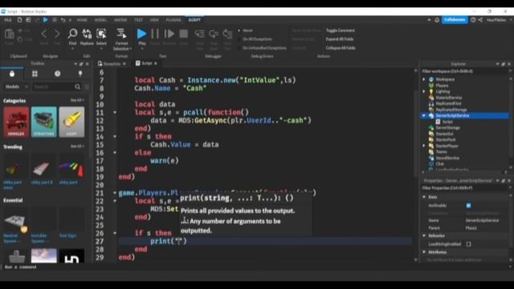Click the undo arrow in quick access bar

63,20
